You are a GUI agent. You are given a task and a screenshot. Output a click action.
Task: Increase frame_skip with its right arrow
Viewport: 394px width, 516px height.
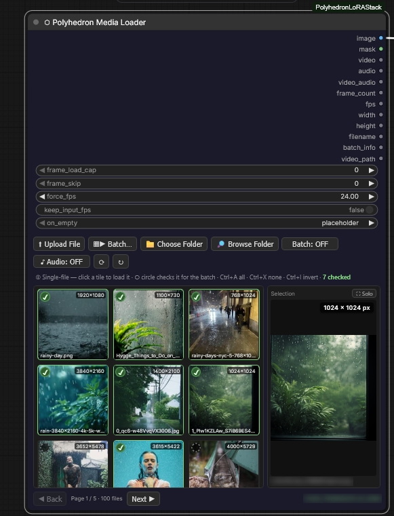372,183
